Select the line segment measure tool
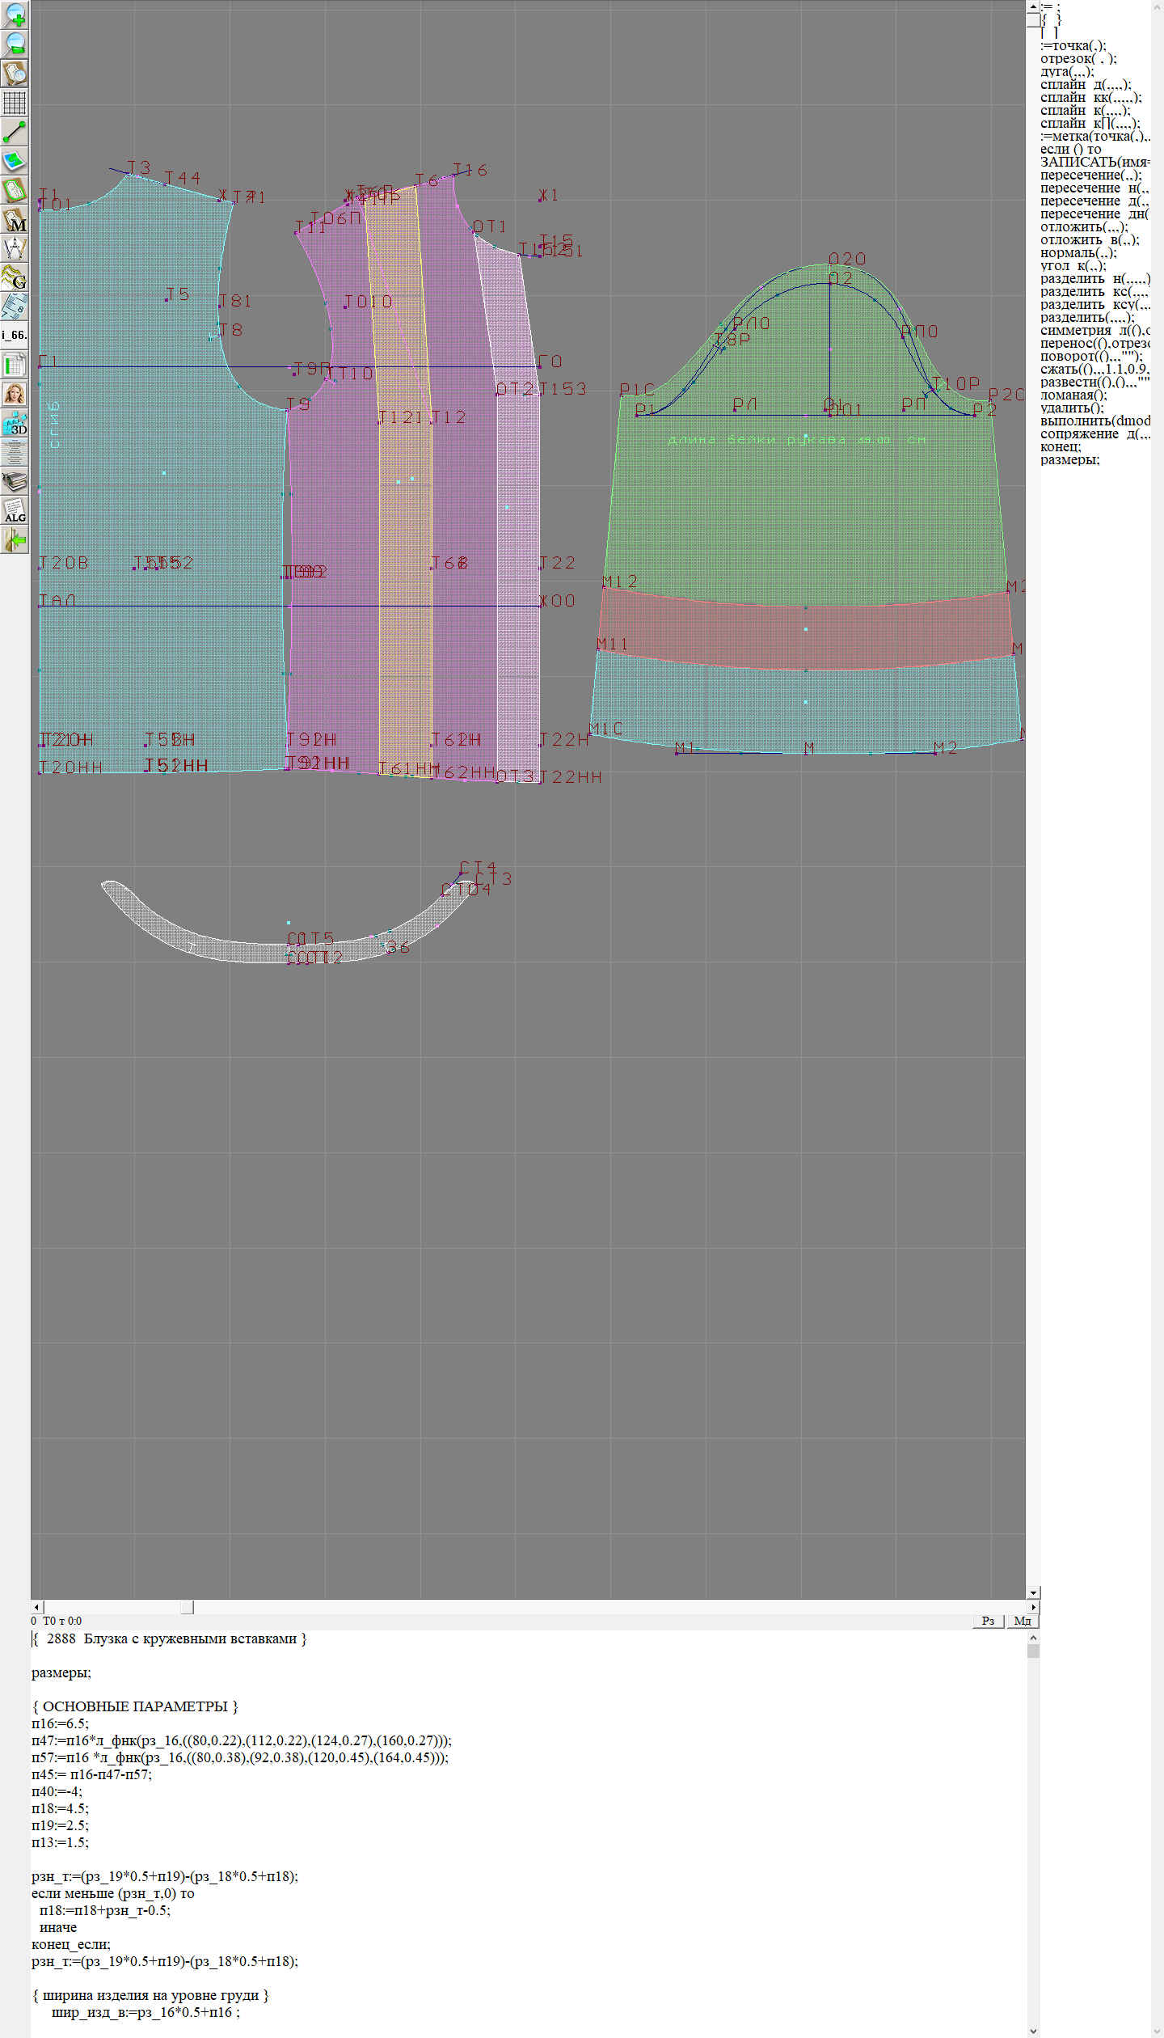The image size is (1164, 2038). tap(15, 131)
